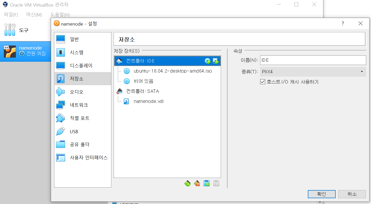Open the 네트워크 settings category
Image resolution: width=371 pixels, height=204 pixels.
(83, 105)
